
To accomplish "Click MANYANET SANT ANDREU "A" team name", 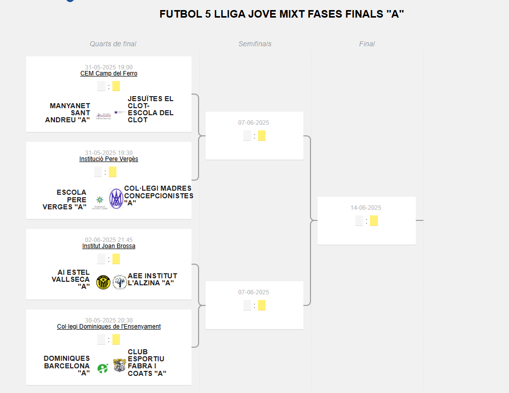I will pyautogui.click(x=68, y=113).
